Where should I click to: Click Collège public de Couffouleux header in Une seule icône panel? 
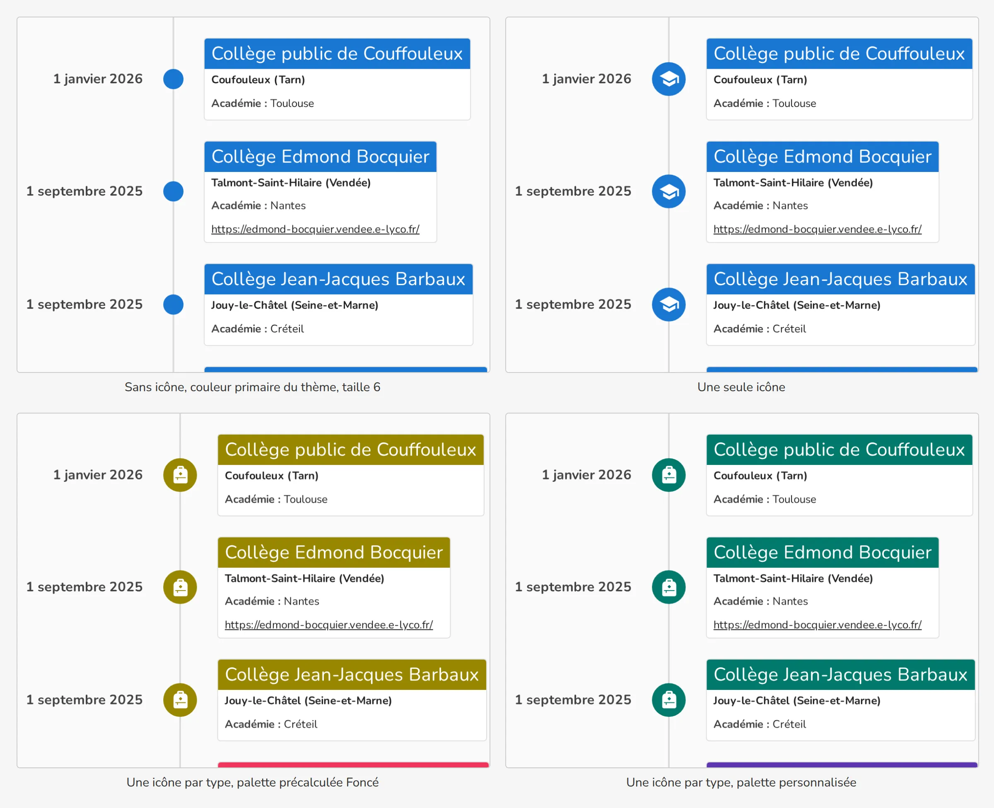point(839,53)
